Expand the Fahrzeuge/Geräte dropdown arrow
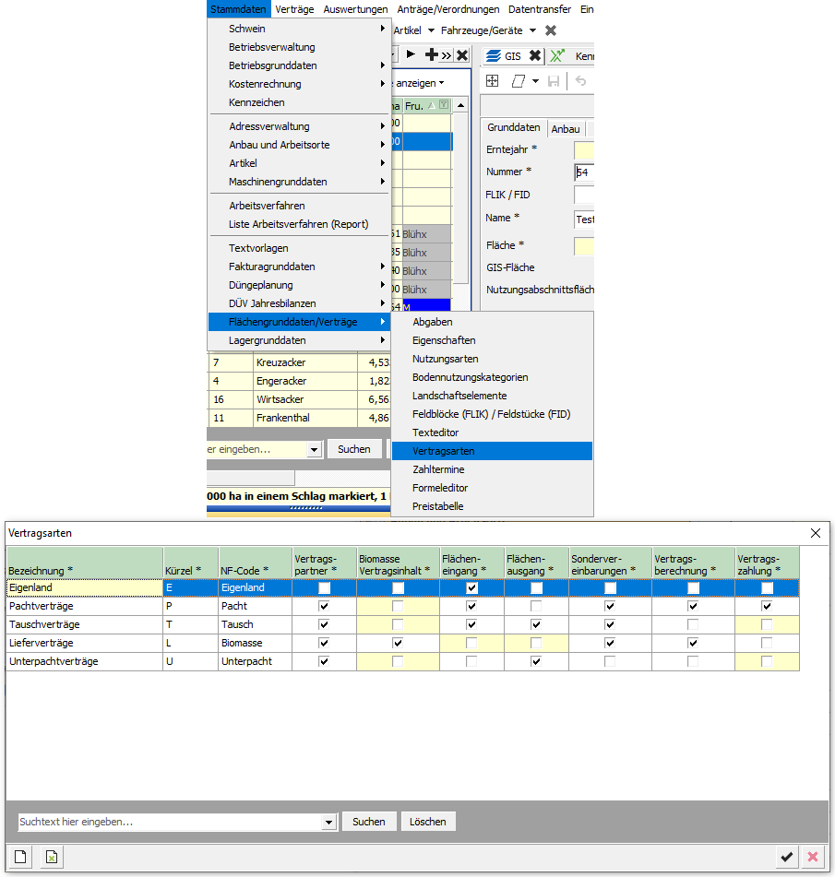 tap(532, 31)
